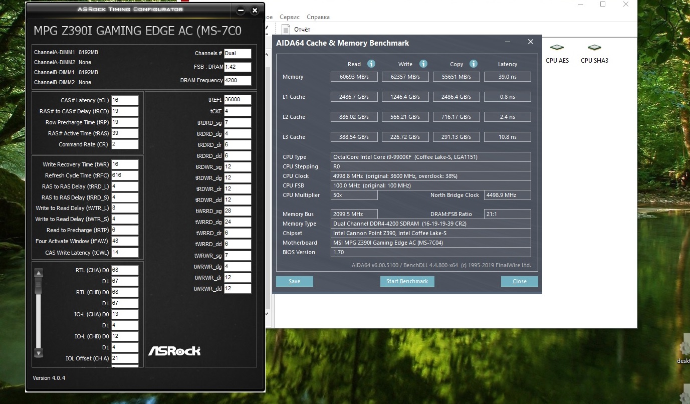Select the CPU SHA3 benchmark icon
This screenshot has height=404, width=690.
click(x=594, y=54)
